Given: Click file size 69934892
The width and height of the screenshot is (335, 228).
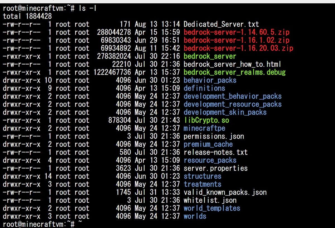Looking at the screenshot, I should (x=116, y=48).
